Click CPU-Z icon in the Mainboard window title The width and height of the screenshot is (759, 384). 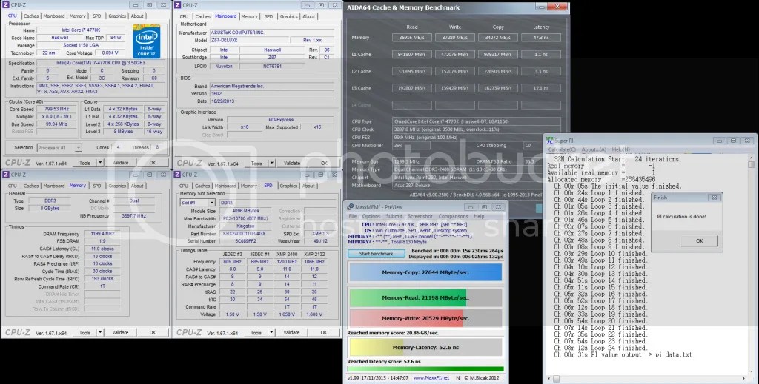(177, 5)
